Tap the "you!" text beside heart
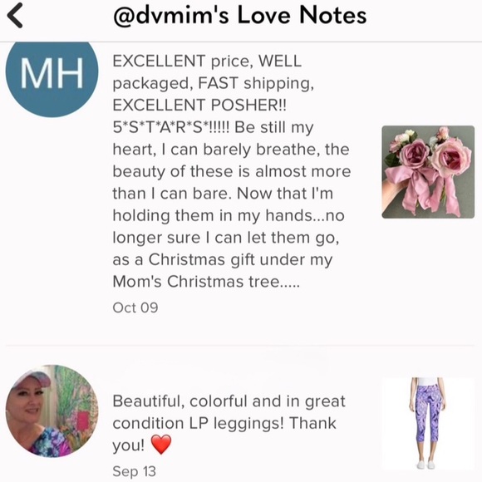Image resolution: width=482 pixels, height=482 pixels. tap(129, 445)
